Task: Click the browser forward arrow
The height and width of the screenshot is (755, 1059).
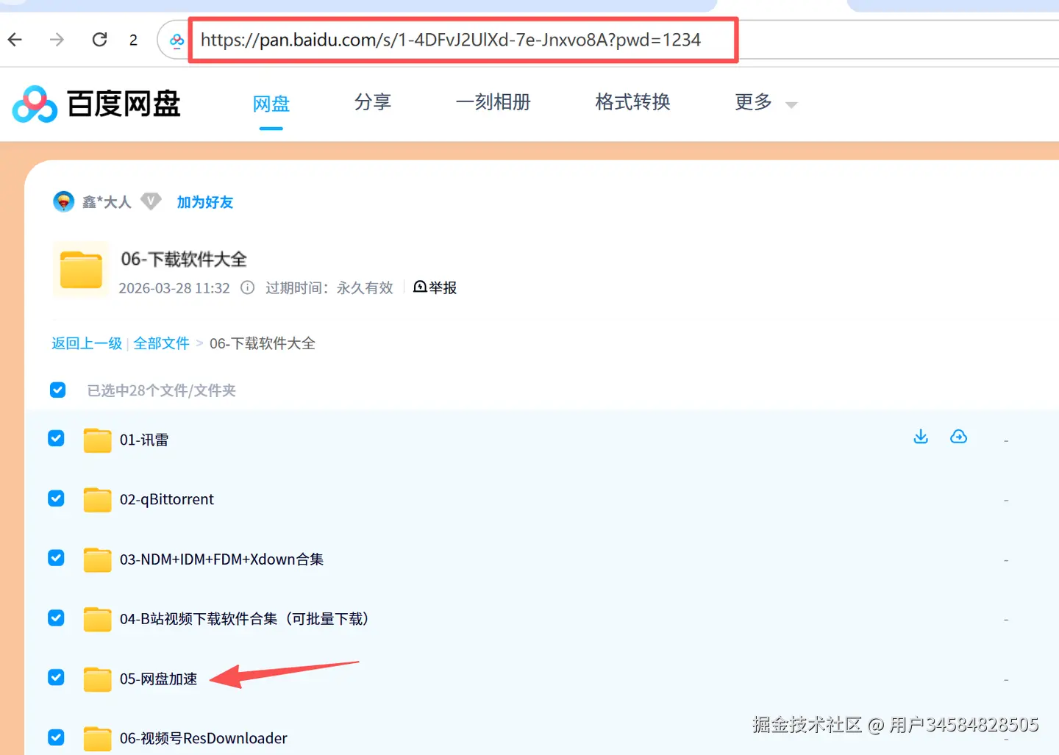Action: tap(57, 40)
